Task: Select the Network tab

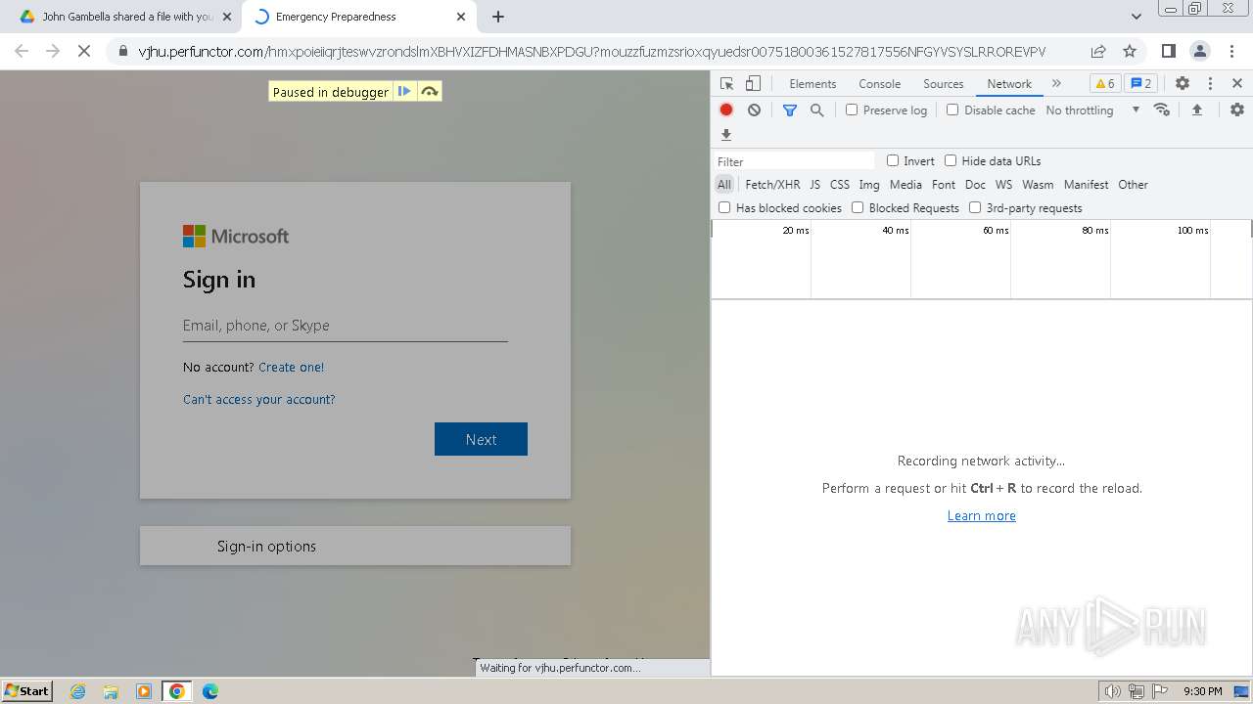Action: [x=1009, y=84]
